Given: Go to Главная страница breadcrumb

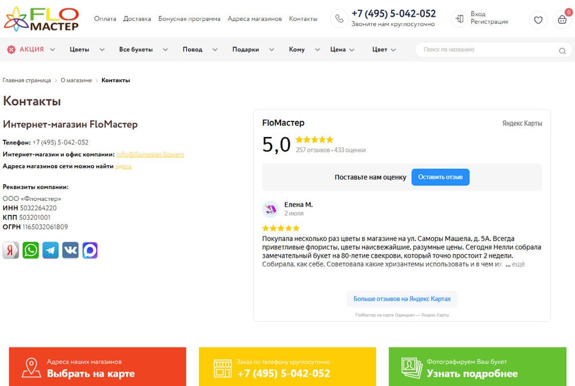Looking at the screenshot, I should click(27, 81).
